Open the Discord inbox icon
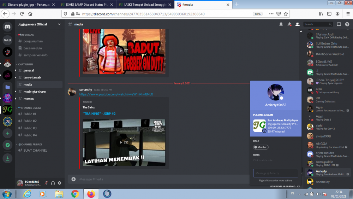 [x=339, y=24]
